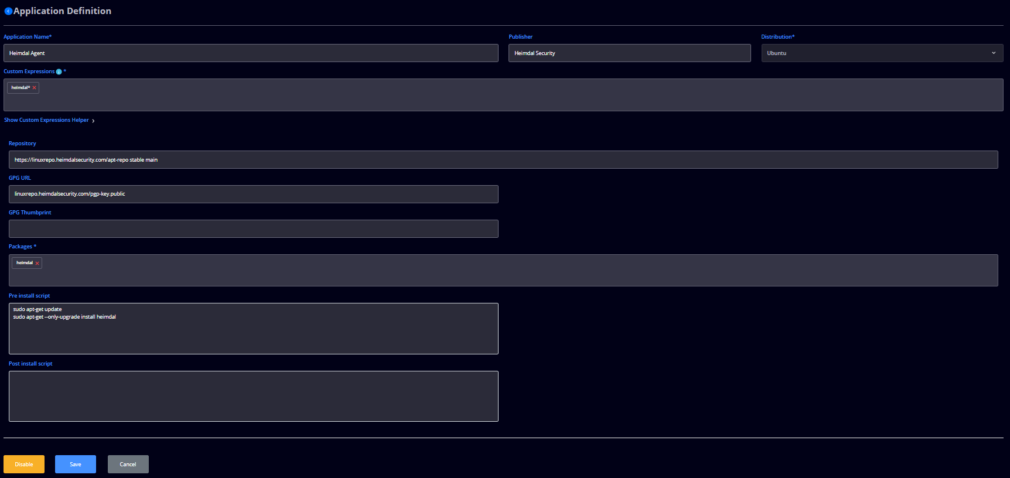The width and height of the screenshot is (1010, 478).
Task: Click inside the Packages tag box
Action: (503, 271)
